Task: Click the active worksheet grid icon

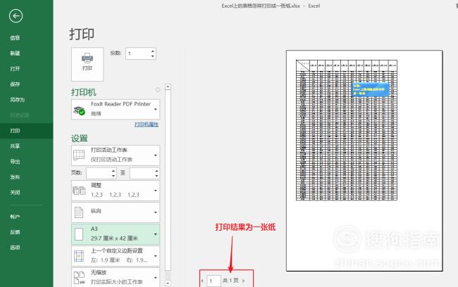Action: click(79, 155)
